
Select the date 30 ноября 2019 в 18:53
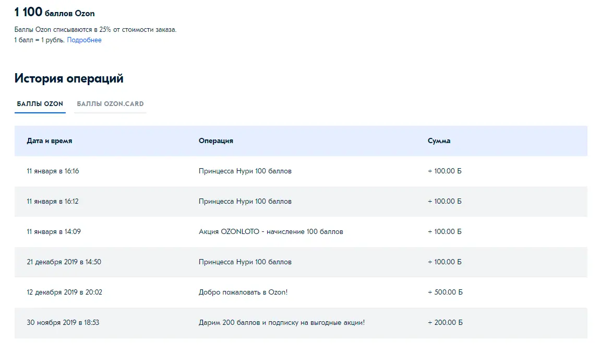point(63,323)
